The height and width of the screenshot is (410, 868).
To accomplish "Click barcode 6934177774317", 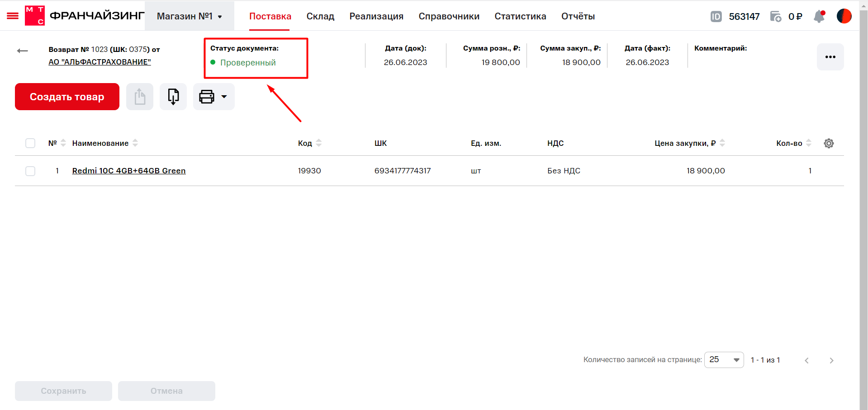I will 403,171.
